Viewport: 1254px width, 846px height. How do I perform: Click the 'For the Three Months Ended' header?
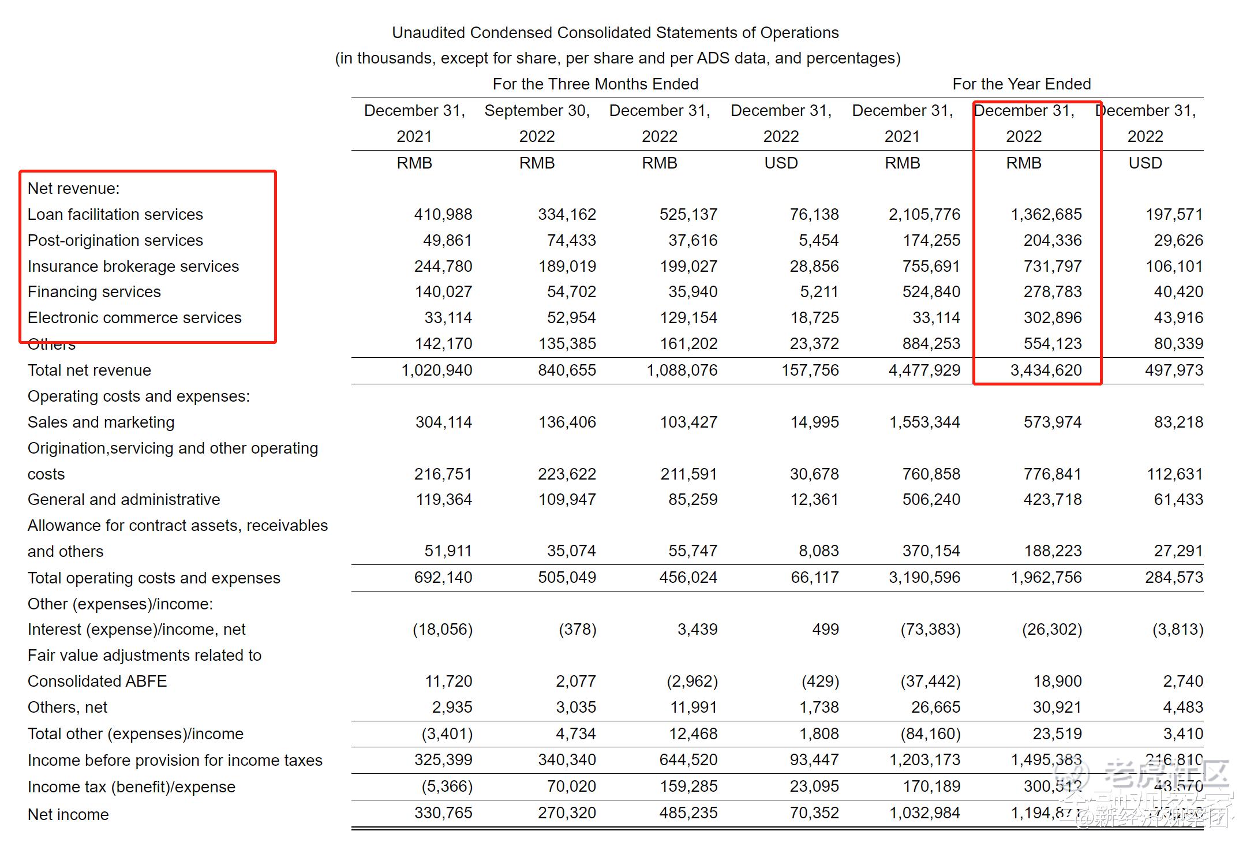595,84
